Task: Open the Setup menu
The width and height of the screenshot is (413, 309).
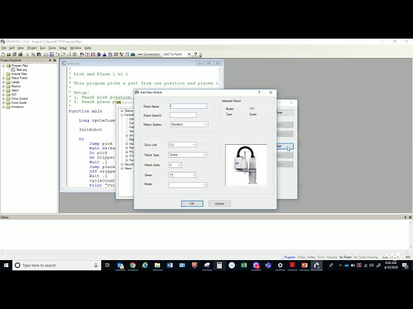Action: pyautogui.click(x=63, y=48)
